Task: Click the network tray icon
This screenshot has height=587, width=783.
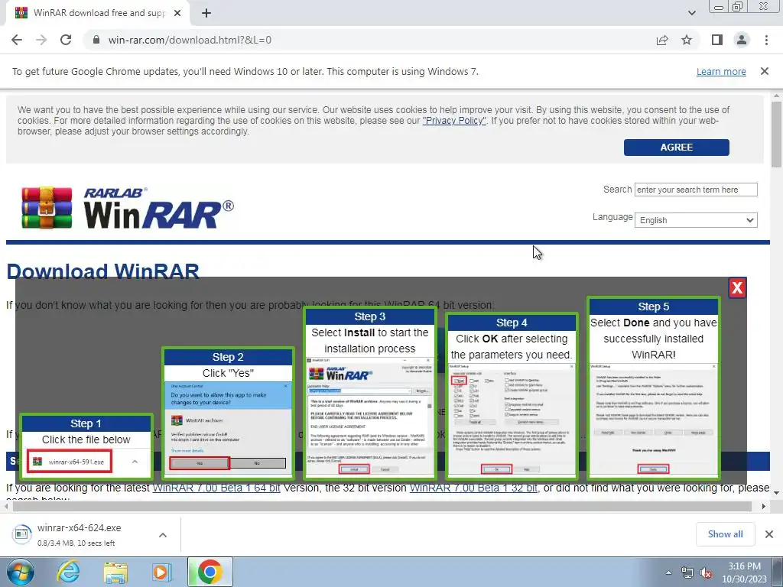Action: [x=687, y=572]
